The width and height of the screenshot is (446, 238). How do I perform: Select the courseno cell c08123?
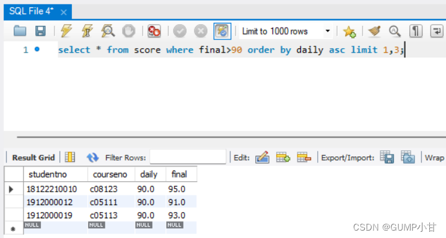pyautogui.click(x=111, y=189)
